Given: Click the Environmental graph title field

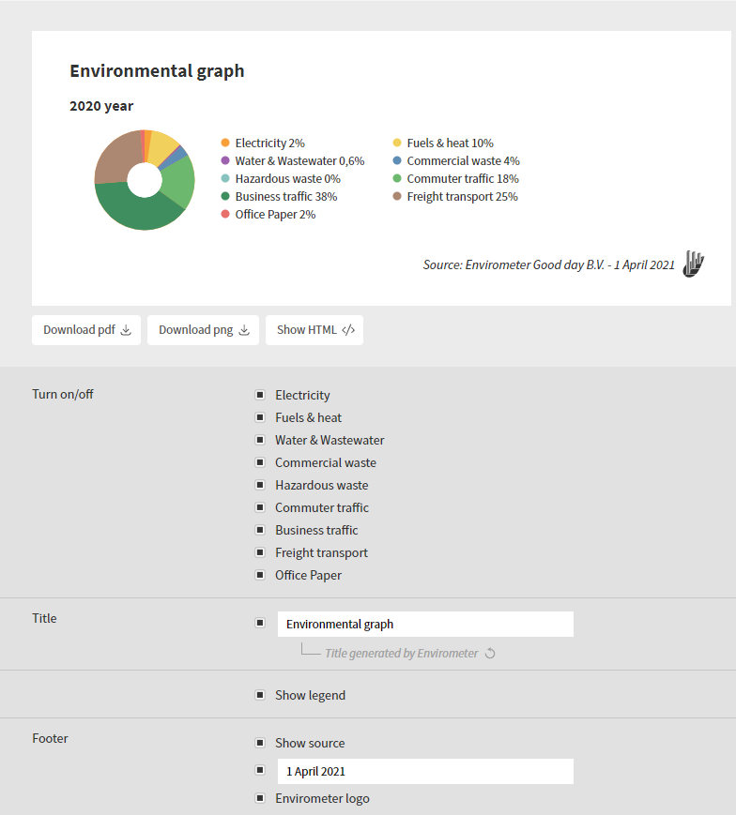Looking at the screenshot, I should (425, 625).
